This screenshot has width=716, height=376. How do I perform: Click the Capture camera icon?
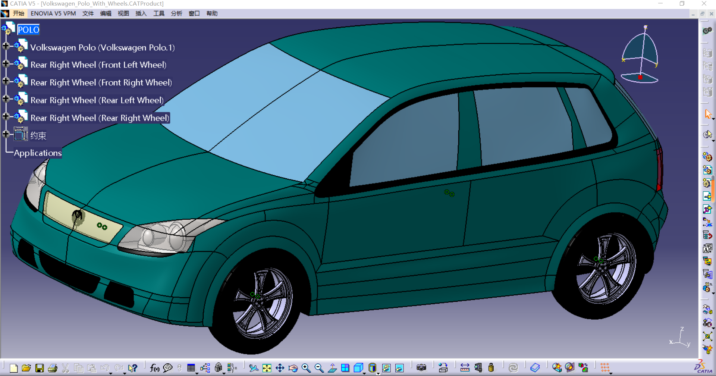tap(421, 368)
